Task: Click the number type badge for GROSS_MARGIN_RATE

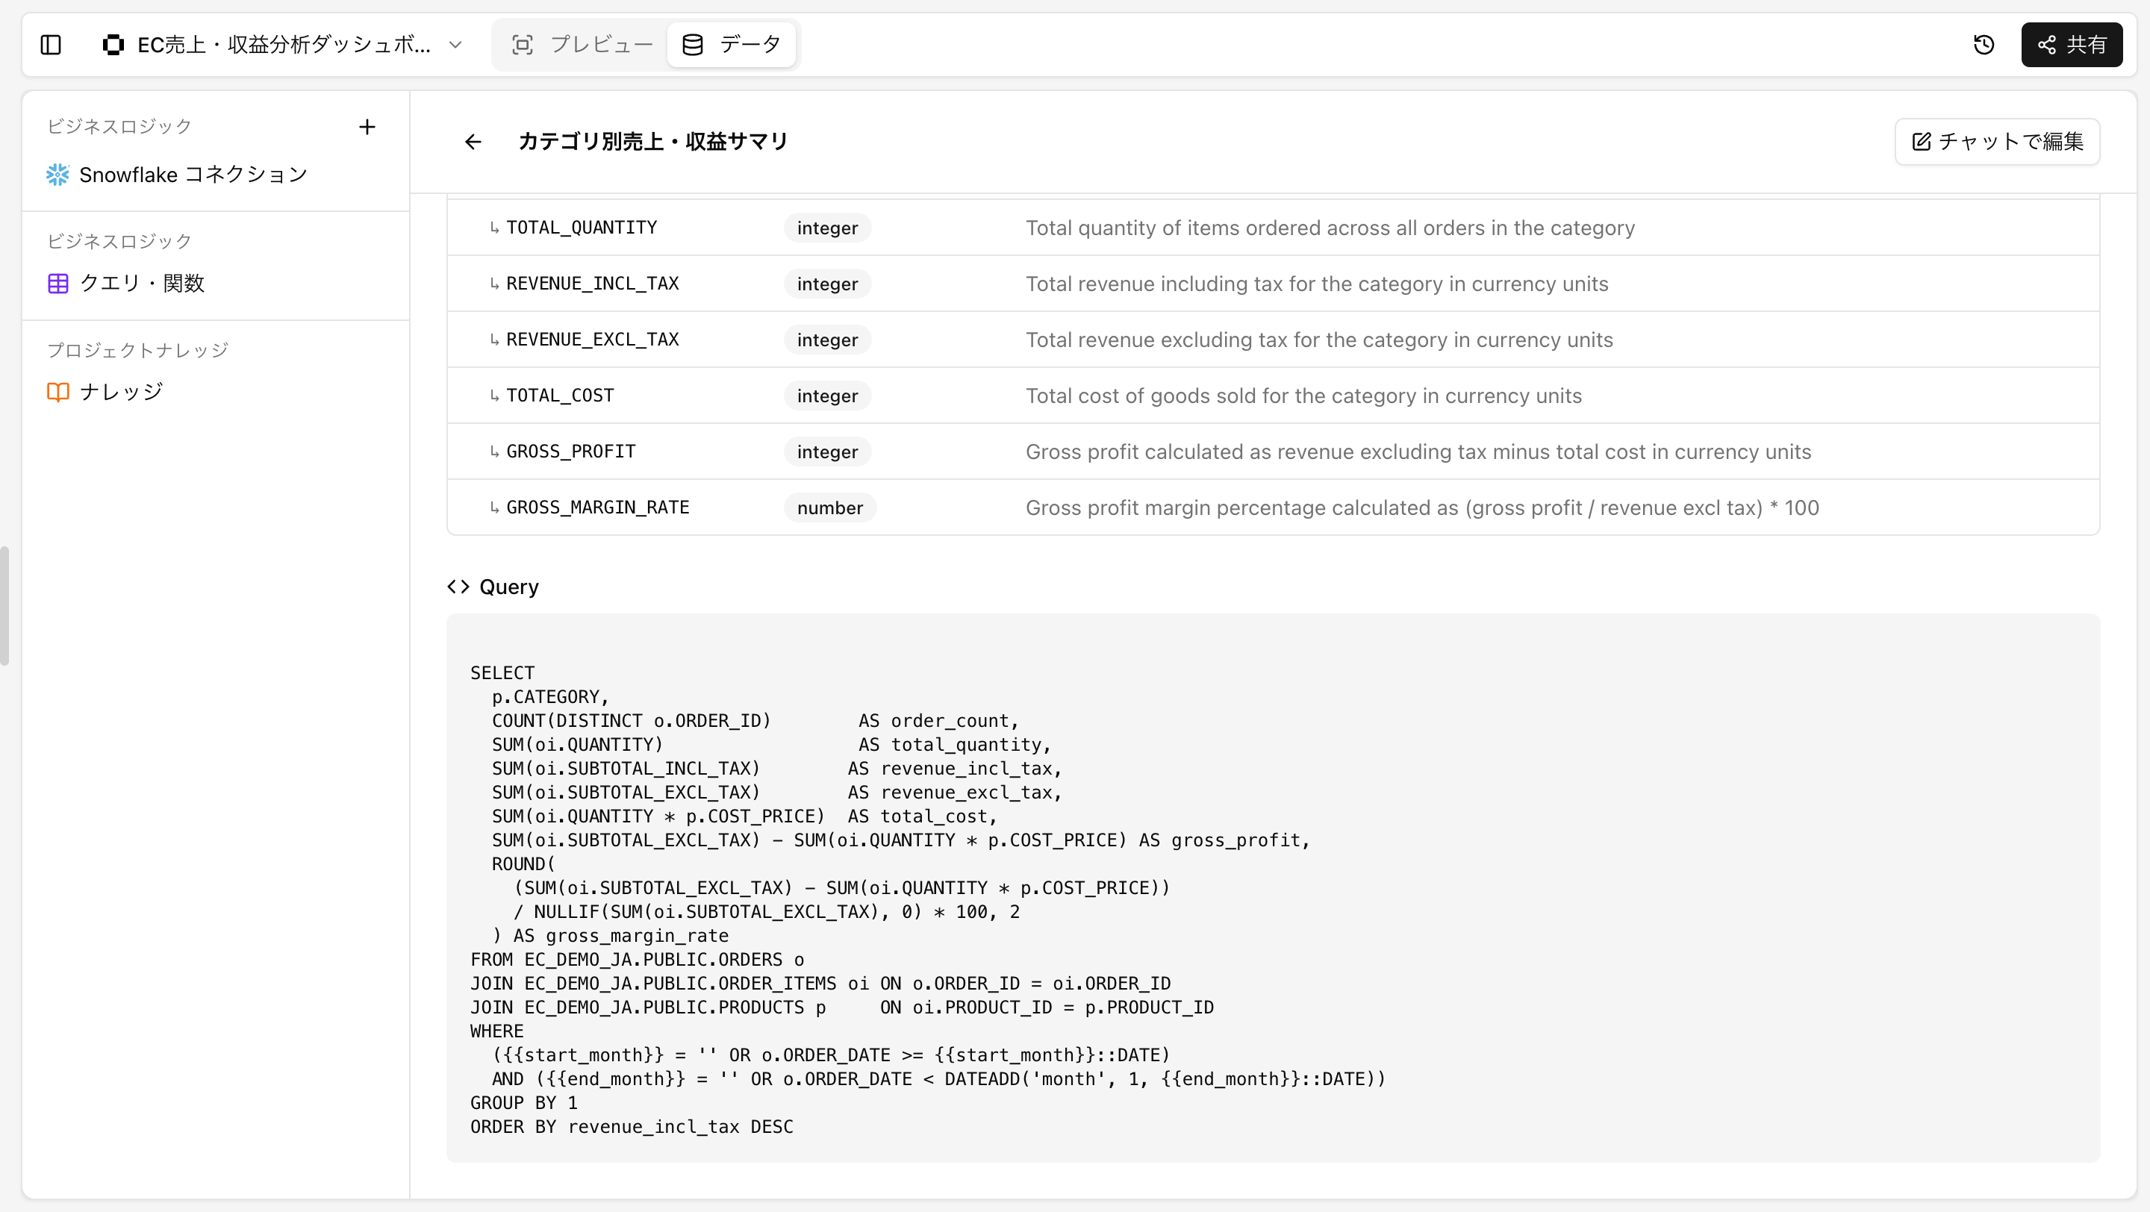Action: pos(829,507)
